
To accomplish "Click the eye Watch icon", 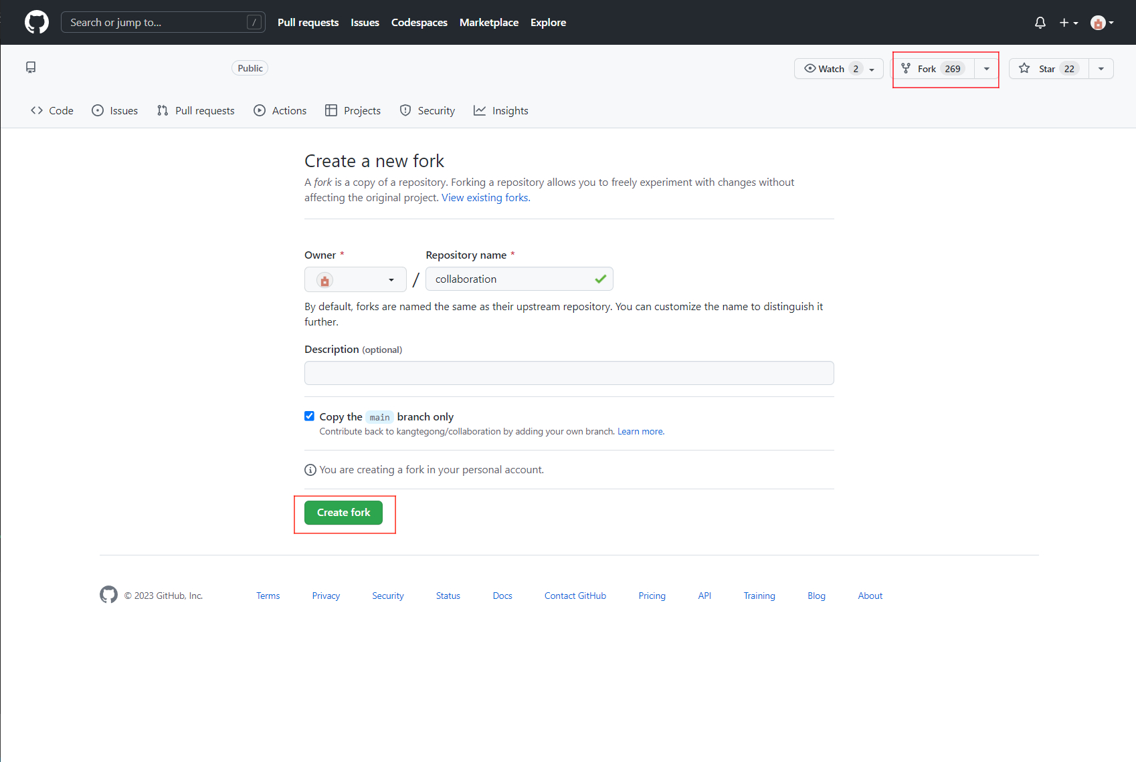I will point(810,68).
